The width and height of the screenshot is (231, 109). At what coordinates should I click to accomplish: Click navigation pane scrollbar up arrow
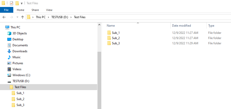pyautogui.click(x=99, y=25)
